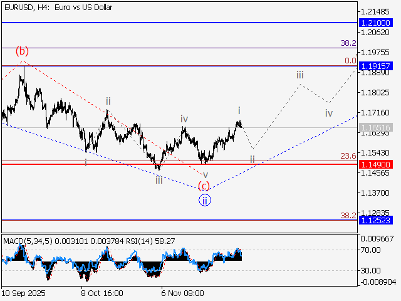This screenshot has width=401, height=301.
Task: Click the projected brown iv wave label
Action: pos(329,114)
